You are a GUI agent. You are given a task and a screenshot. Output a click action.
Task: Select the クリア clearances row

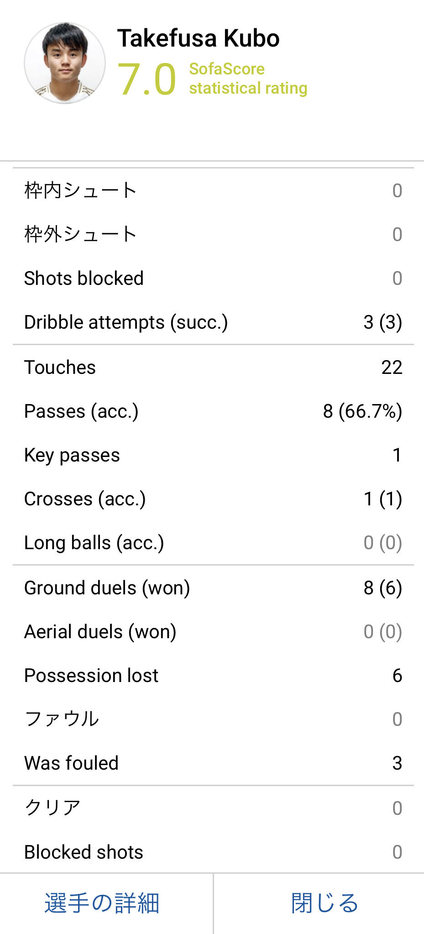point(213,808)
